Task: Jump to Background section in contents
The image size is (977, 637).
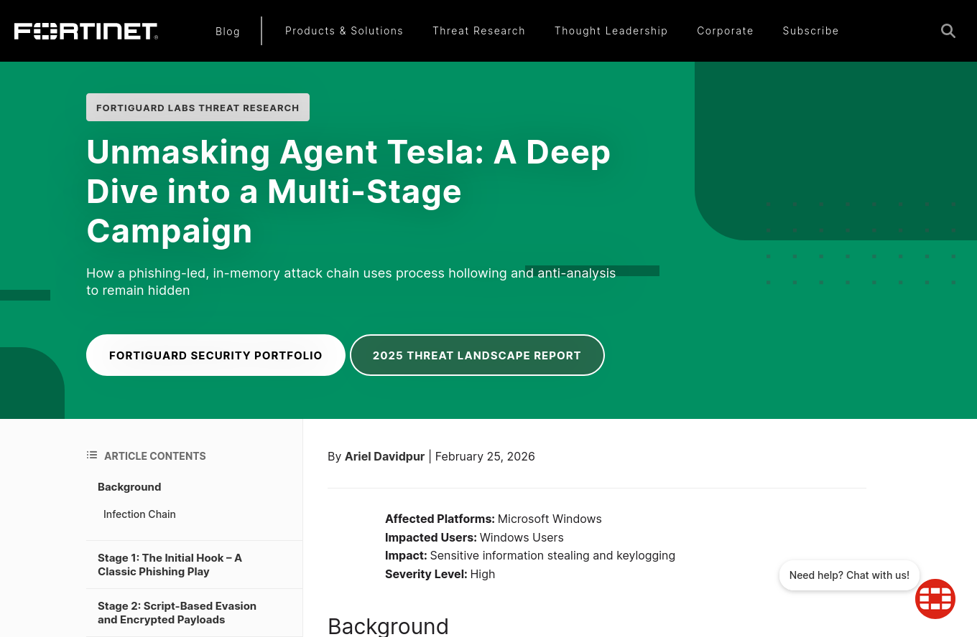Action: point(129,487)
